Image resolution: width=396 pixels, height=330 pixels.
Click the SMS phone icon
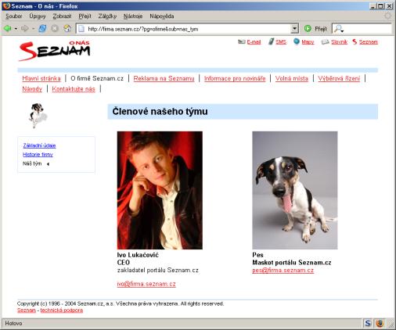click(272, 41)
